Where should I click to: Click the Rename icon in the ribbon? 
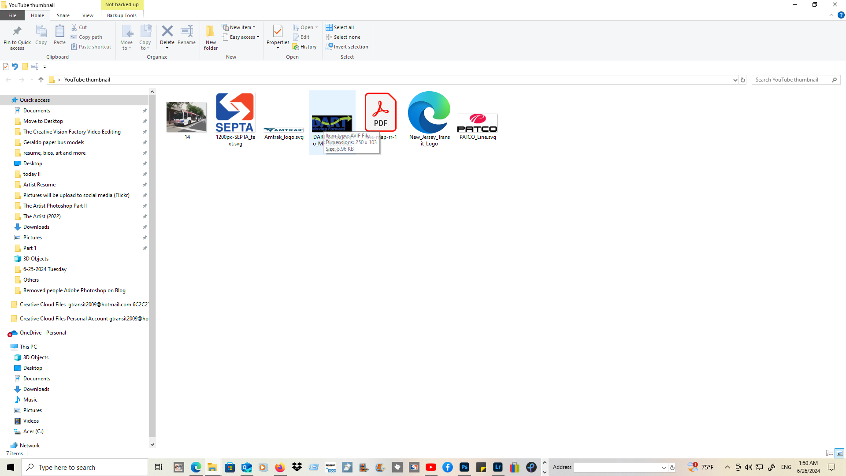tap(186, 32)
